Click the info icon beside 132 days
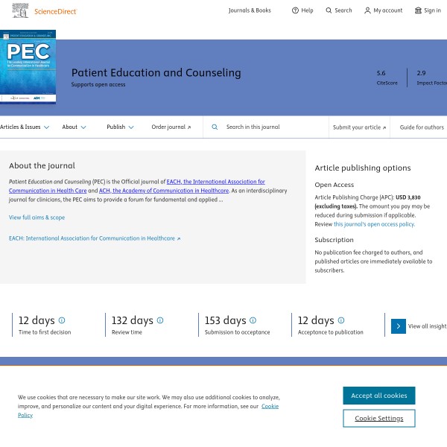 pyautogui.click(x=160, y=320)
